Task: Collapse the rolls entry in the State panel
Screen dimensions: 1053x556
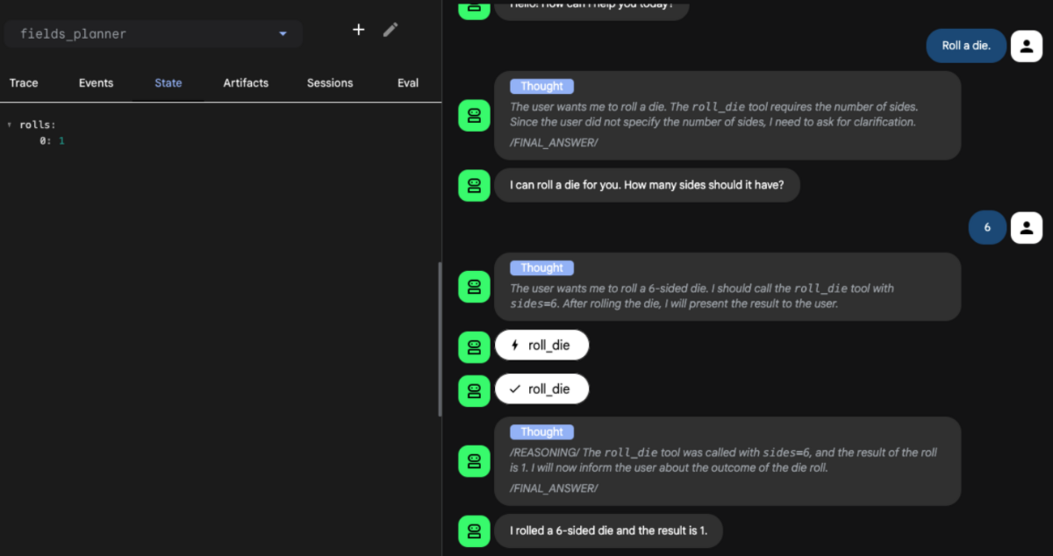Action: [x=8, y=125]
